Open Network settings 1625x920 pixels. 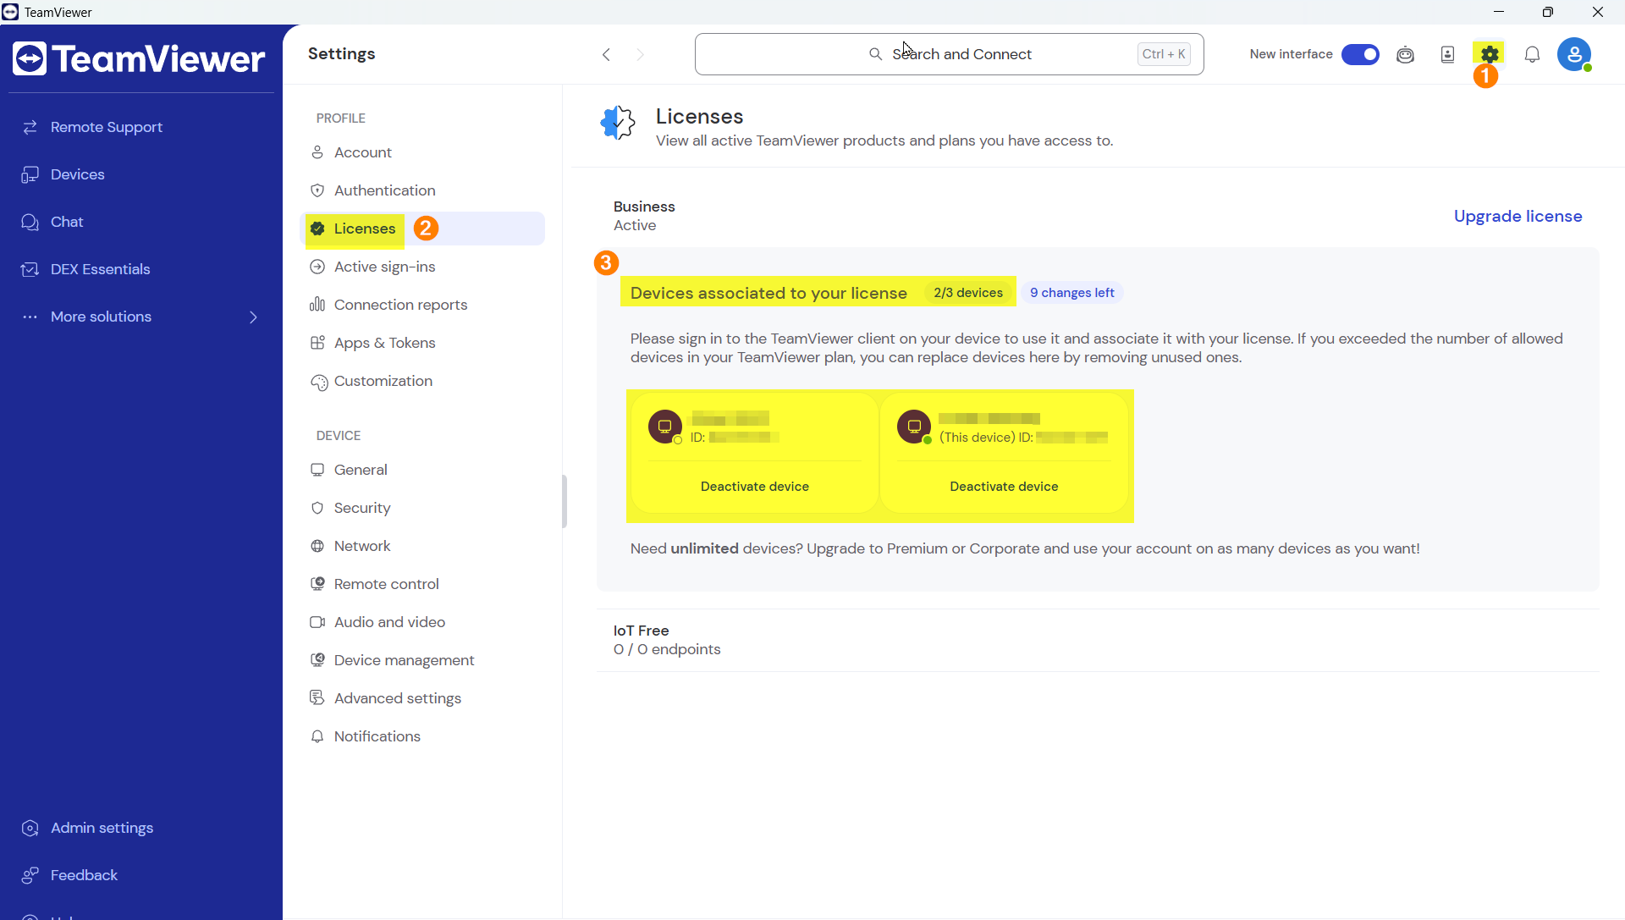423,546
